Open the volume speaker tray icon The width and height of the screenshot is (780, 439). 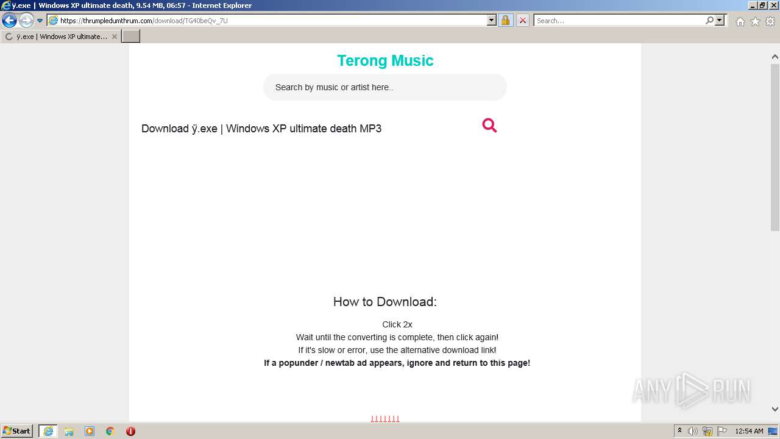click(693, 431)
